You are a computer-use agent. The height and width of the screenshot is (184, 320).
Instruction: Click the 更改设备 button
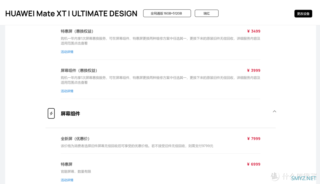(x=303, y=14)
